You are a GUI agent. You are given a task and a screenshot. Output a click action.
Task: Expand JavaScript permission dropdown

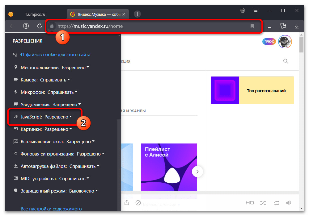point(58,117)
